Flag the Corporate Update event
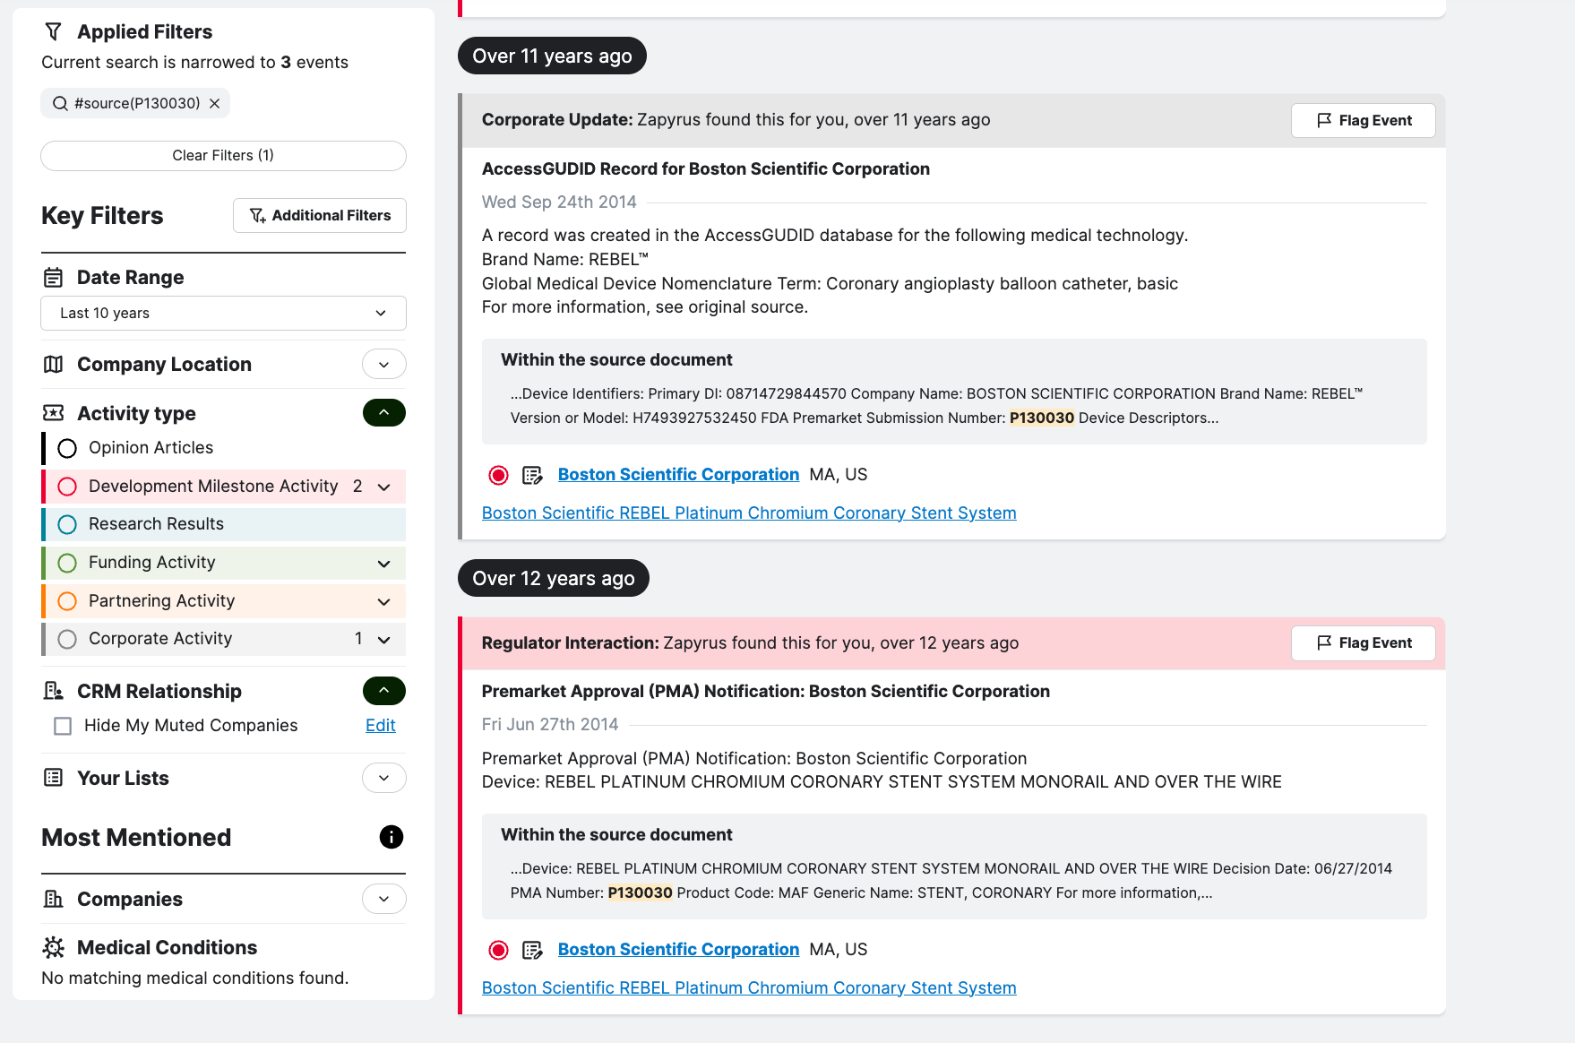The width and height of the screenshot is (1575, 1043). pos(1363,121)
